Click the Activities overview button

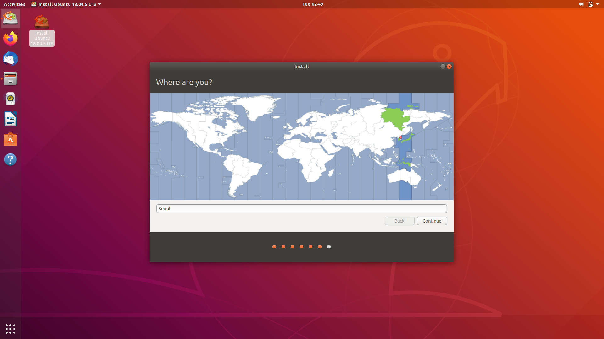(x=14, y=4)
